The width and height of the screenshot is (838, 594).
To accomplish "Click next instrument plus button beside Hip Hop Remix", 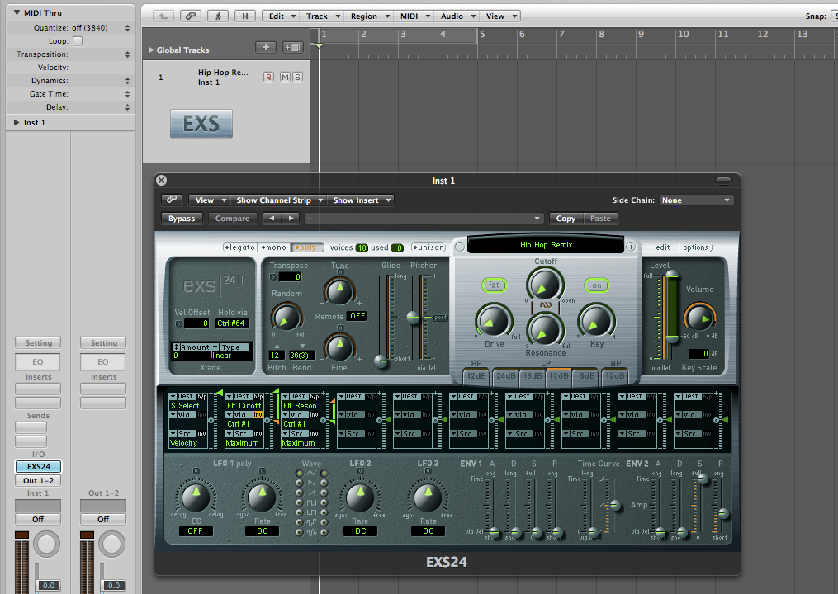I will click(x=631, y=247).
